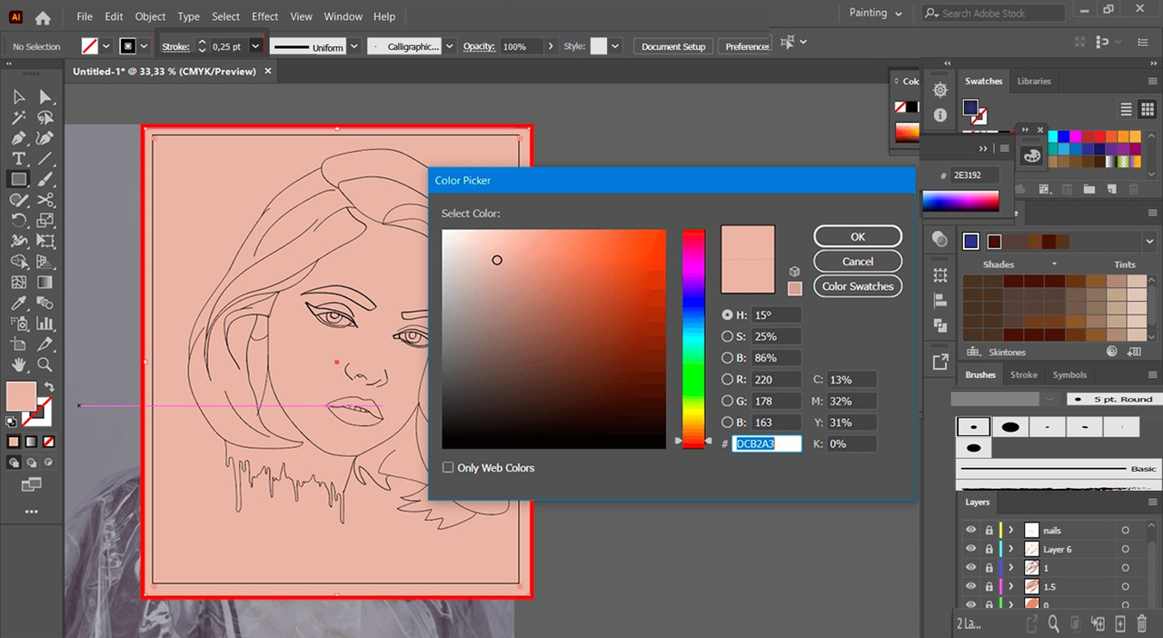1163x638 pixels.
Task: Click the Select Color saturation-brightness field
Action: pos(553,339)
